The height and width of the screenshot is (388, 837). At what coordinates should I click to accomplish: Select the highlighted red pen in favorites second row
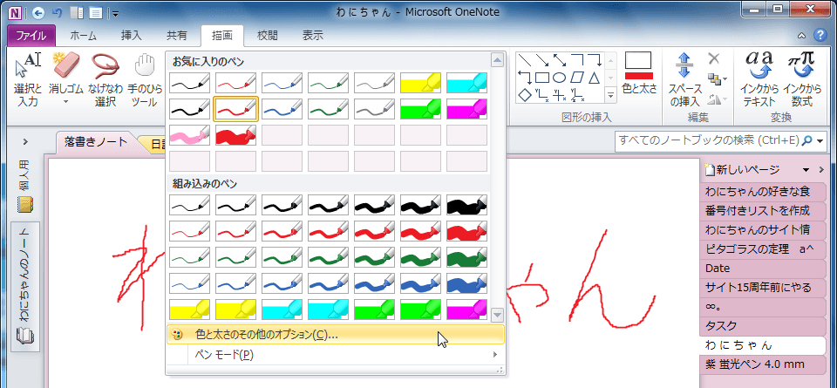(235, 109)
